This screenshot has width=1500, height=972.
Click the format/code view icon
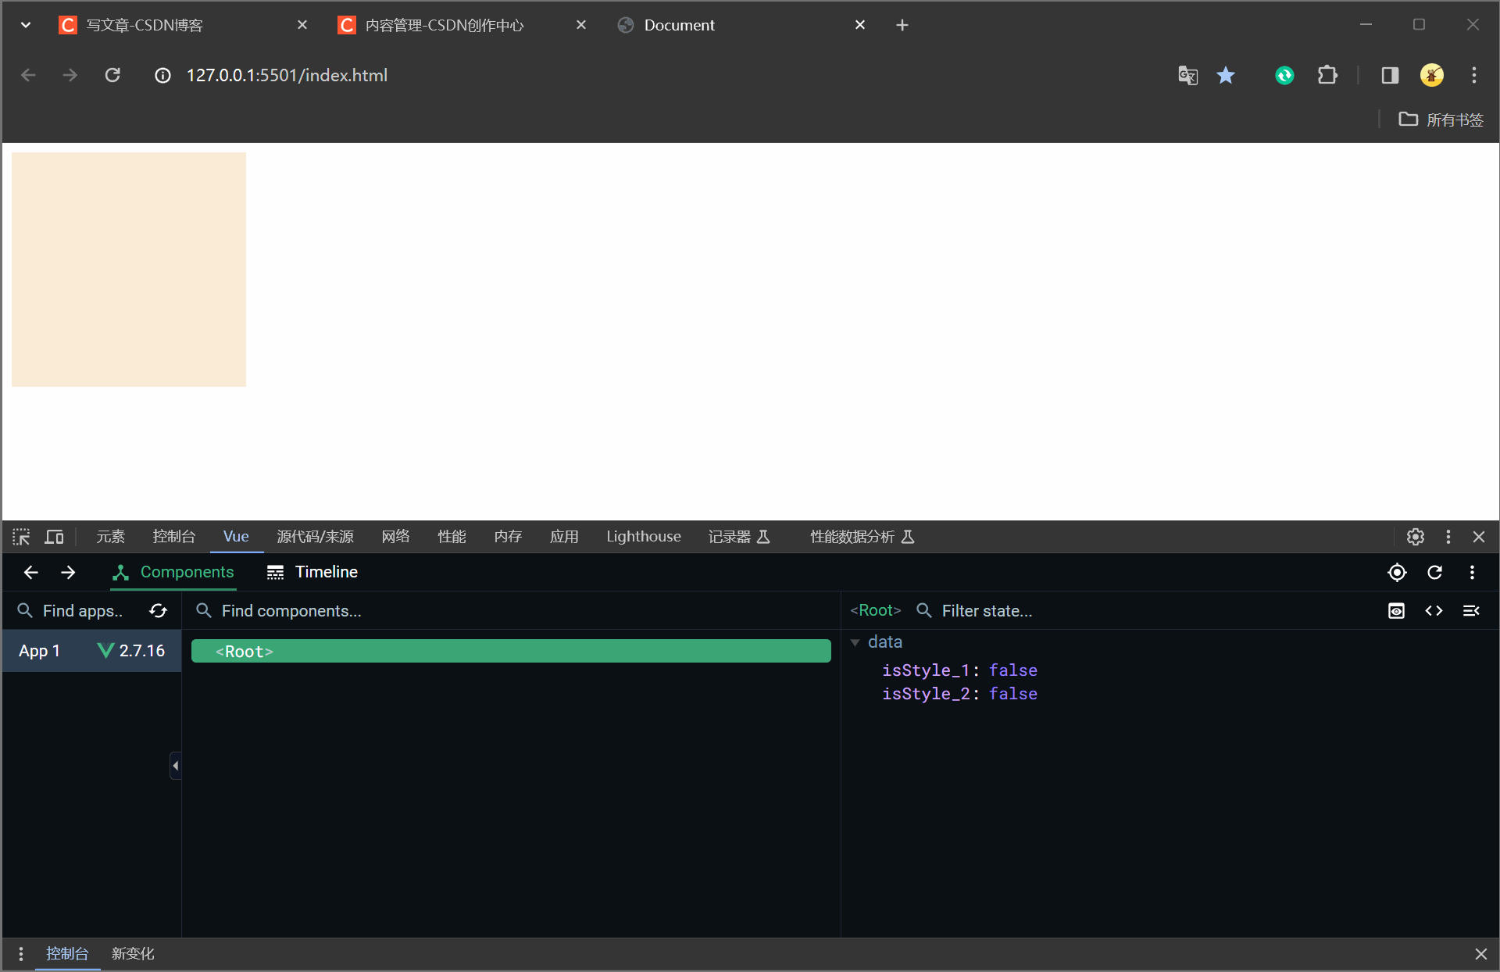tap(1434, 611)
